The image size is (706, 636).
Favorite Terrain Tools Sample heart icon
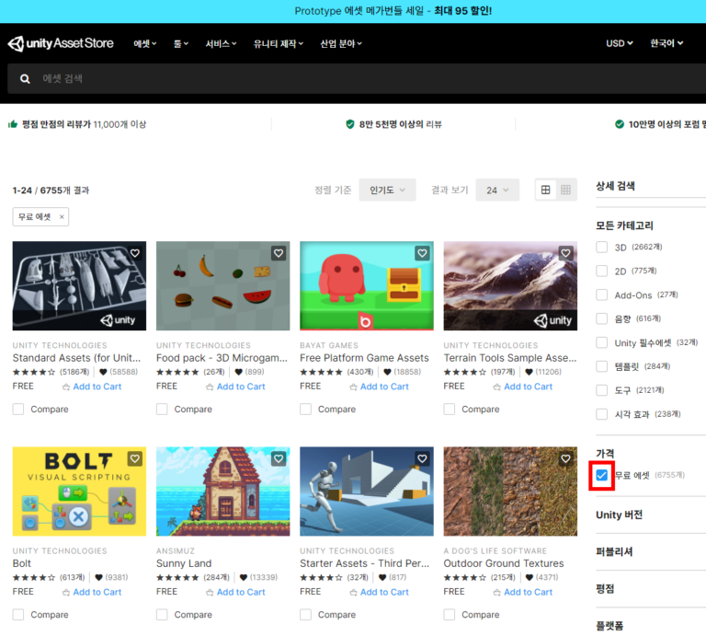pos(566,253)
